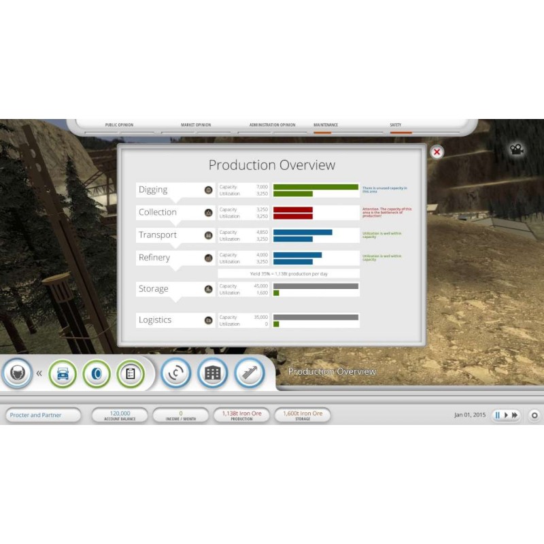The image size is (544, 544).
Task: Pause the game simulation
Action: [497, 415]
